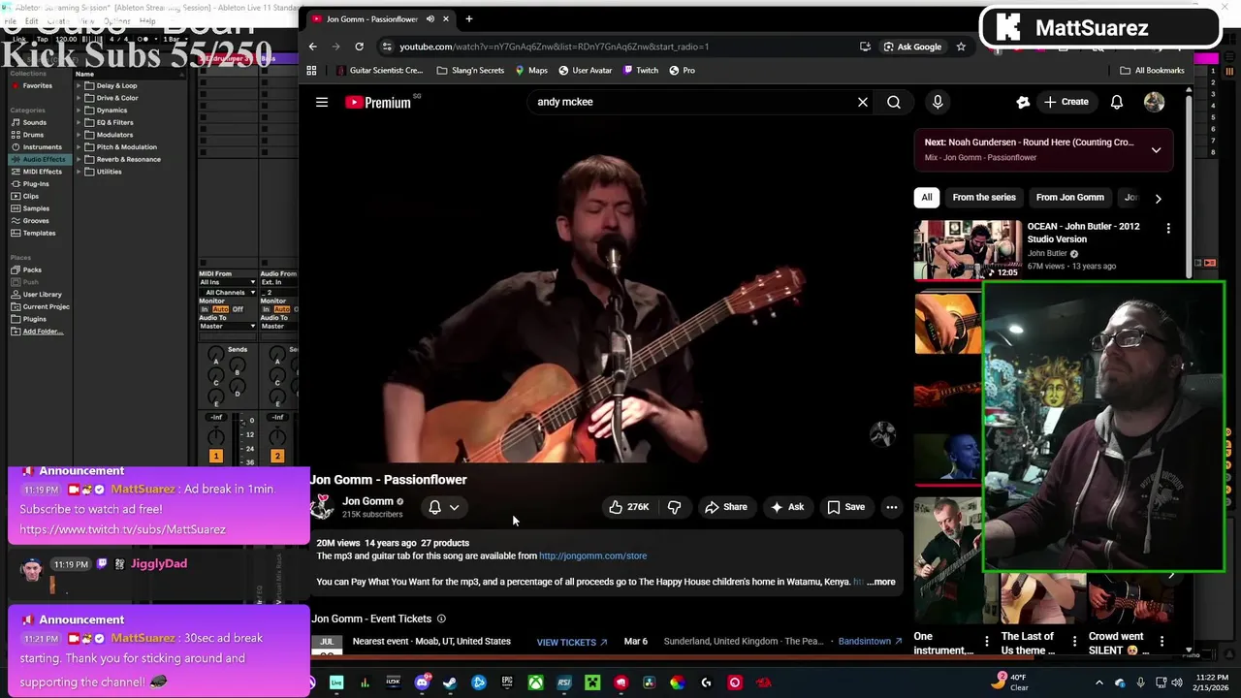
Task: Open OCEAN John Butler video thumbnail
Action: click(x=968, y=250)
